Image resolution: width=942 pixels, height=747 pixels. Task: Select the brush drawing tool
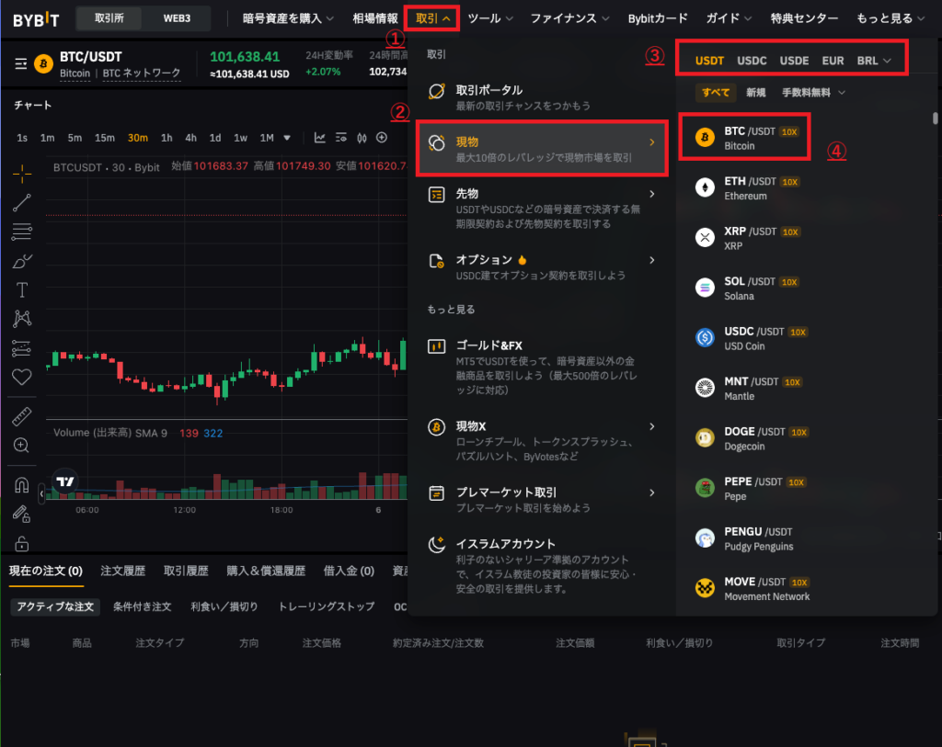tap(22, 261)
